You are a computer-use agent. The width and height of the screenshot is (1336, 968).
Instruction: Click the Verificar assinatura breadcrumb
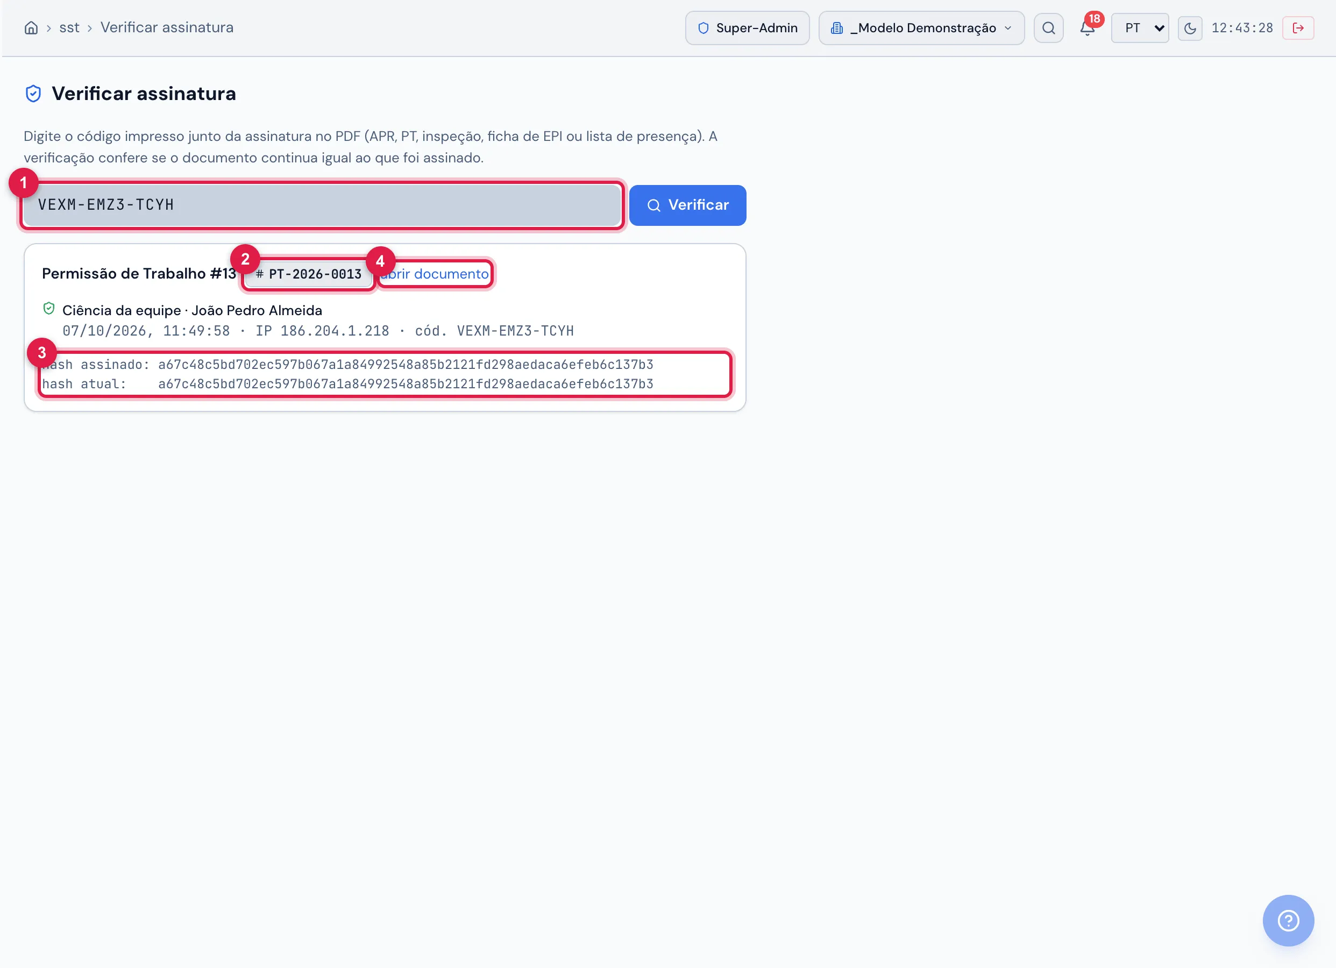point(167,27)
